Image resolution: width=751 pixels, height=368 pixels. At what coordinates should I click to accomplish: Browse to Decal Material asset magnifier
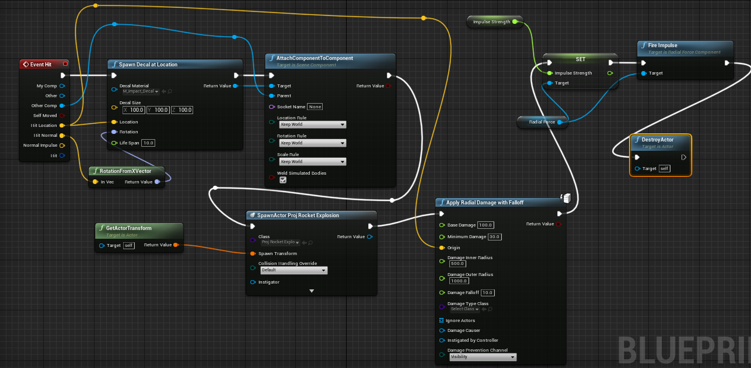tap(170, 91)
